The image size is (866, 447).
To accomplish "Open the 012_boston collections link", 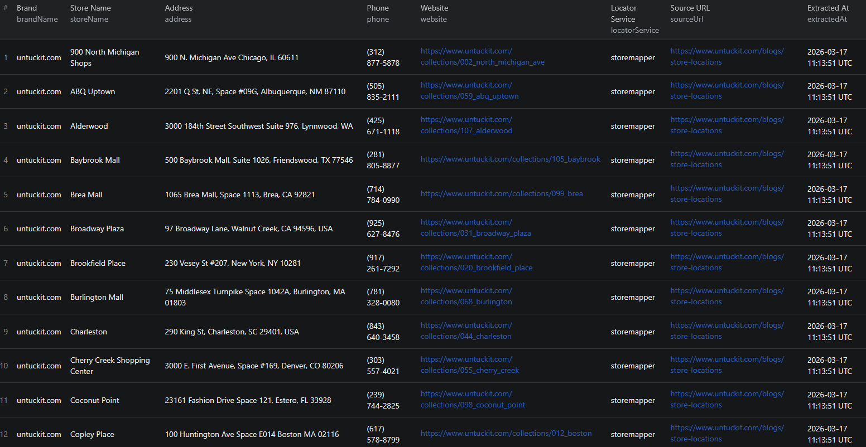I will (506, 434).
